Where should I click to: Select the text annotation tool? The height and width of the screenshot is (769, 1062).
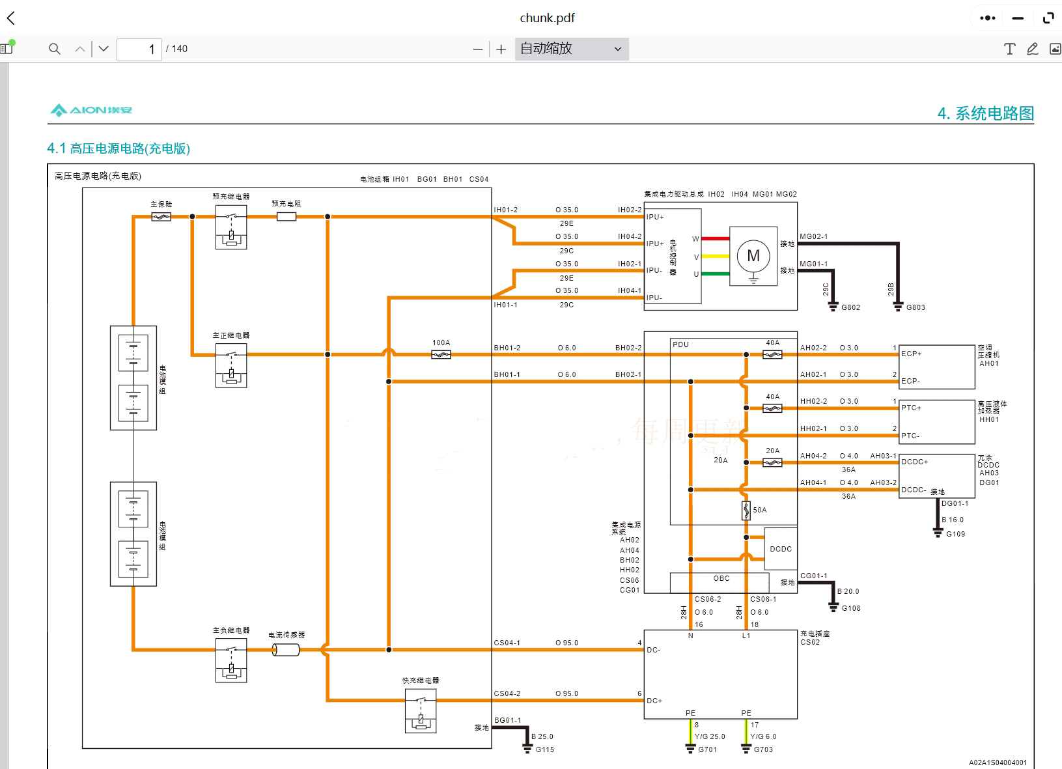click(x=1009, y=49)
